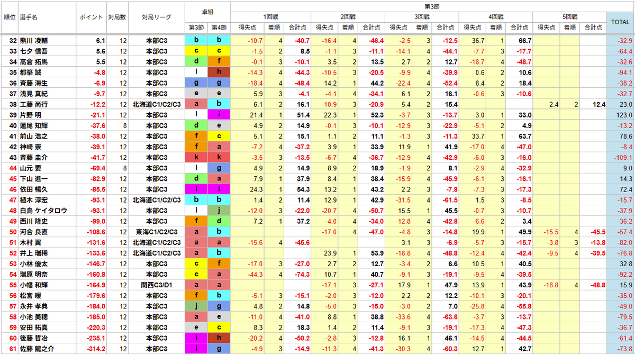Click the 対局リーグ column header
Viewport: 635px width, 355px height.
[x=157, y=17]
